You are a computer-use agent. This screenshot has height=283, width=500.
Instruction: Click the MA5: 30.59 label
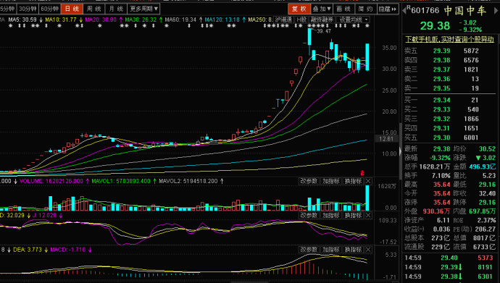[22, 20]
